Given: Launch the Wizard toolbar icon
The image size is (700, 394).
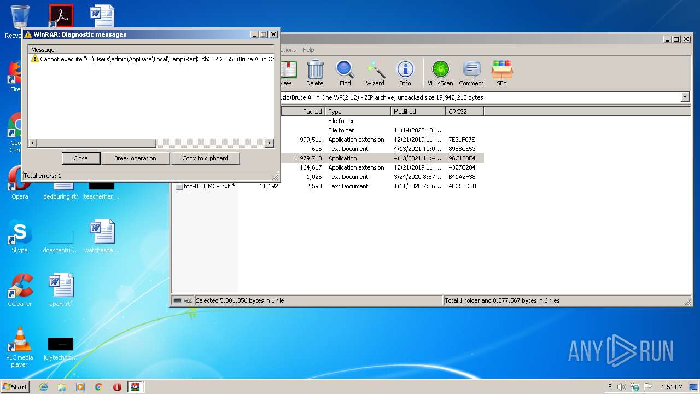Looking at the screenshot, I should [x=375, y=73].
